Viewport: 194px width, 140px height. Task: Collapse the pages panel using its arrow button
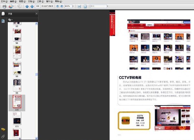(37, 14)
